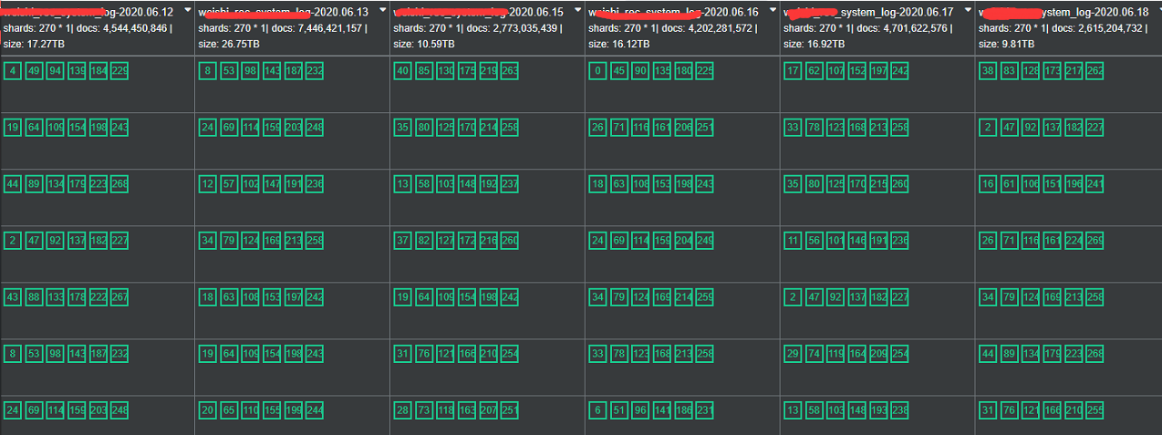Select shard 231 in 2020.06.16 column
Image resolution: width=1162 pixels, height=435 pixels.
(705, 410)
